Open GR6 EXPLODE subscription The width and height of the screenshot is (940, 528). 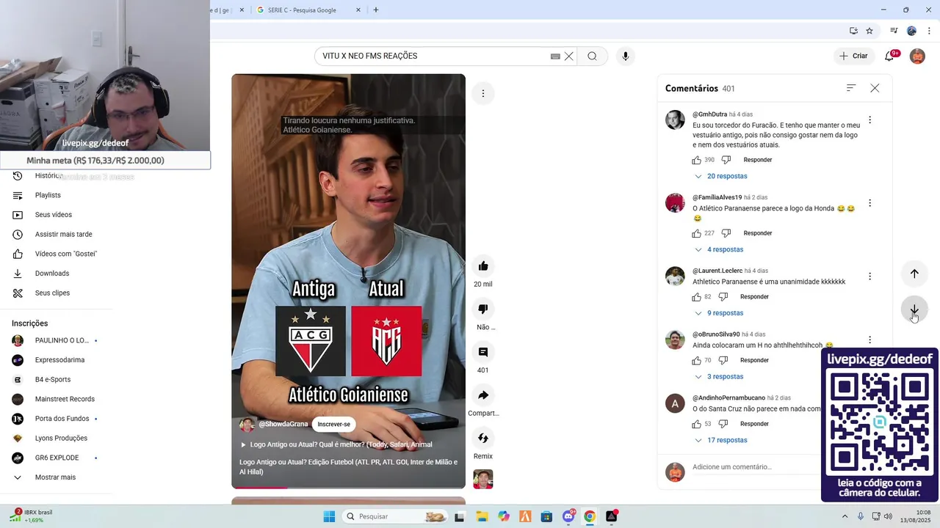[57, 458]
